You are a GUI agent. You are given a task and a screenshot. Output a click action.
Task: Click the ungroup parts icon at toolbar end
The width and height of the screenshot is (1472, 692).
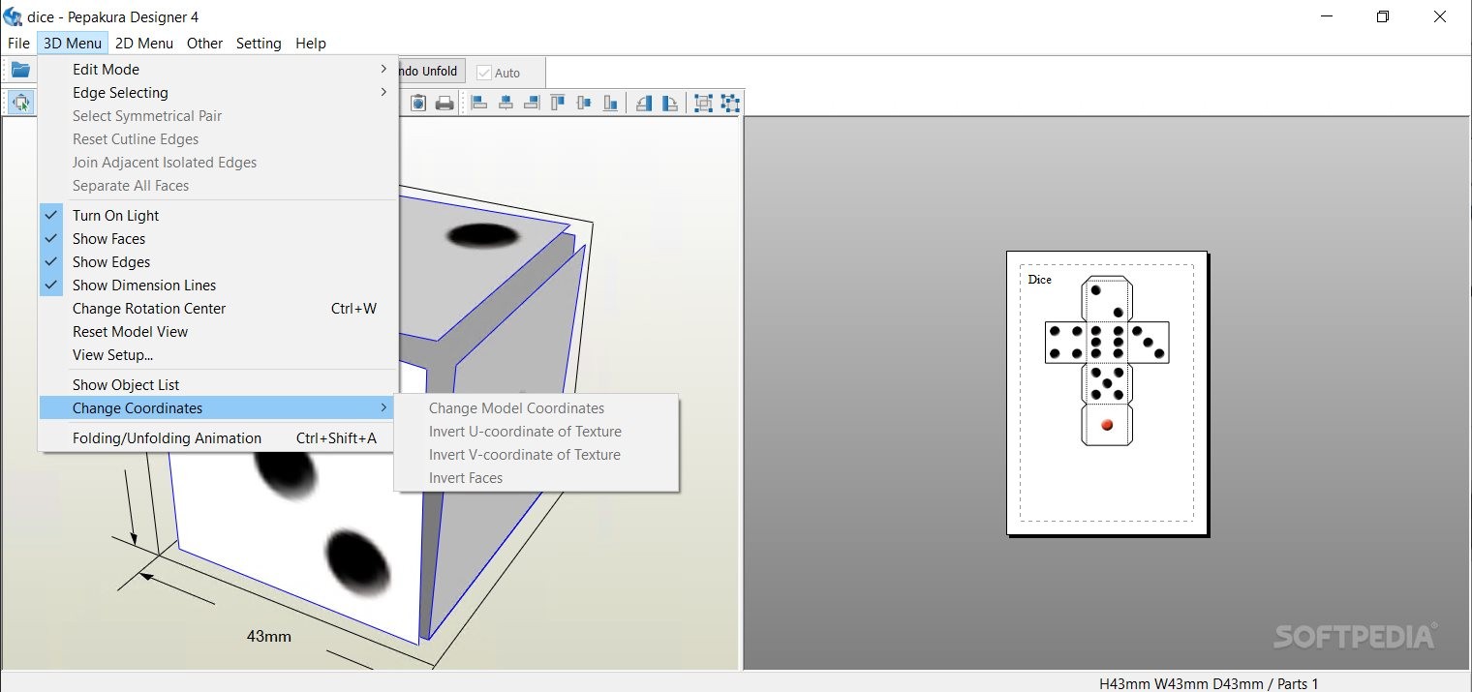[730, 103]
